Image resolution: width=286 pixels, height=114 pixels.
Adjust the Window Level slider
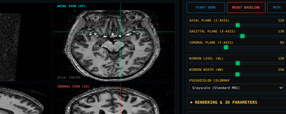point(237,63)
